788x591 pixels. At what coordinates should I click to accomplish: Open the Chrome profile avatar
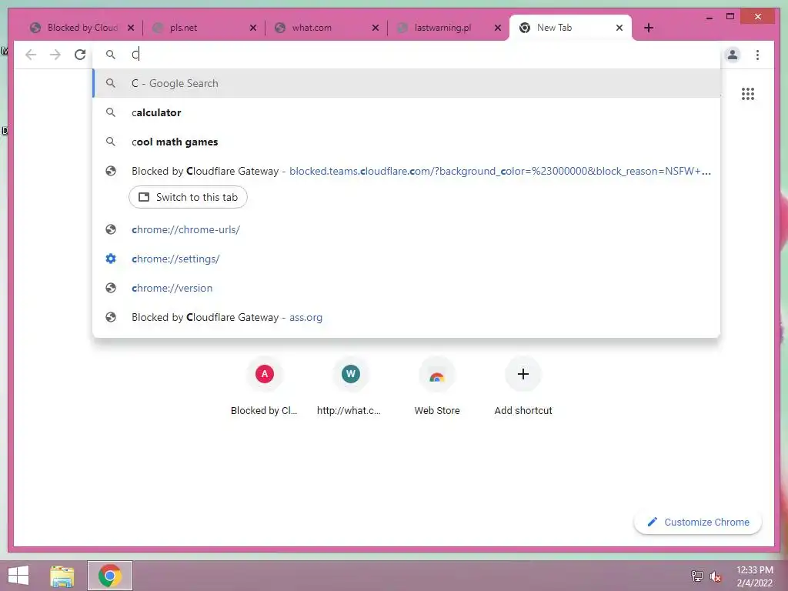pos(733,55)
